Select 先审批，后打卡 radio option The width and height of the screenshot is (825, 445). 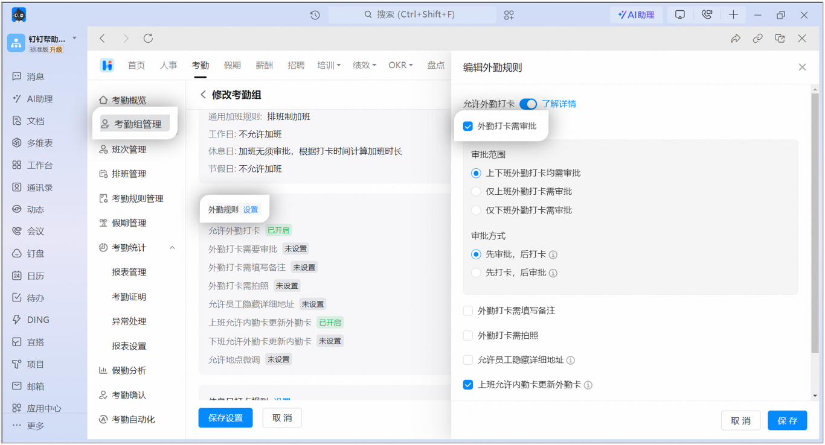pyautogui.click(x=476, y=254)
